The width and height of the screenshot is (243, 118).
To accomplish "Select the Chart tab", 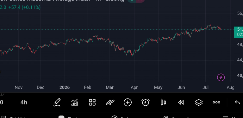I will point(67,117).
